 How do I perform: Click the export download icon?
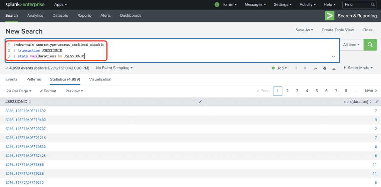tap(334, 68)
